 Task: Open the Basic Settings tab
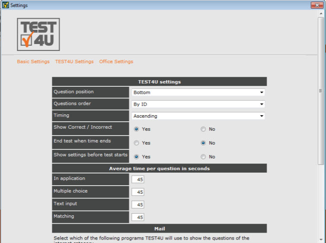click(x=33, y=62)
